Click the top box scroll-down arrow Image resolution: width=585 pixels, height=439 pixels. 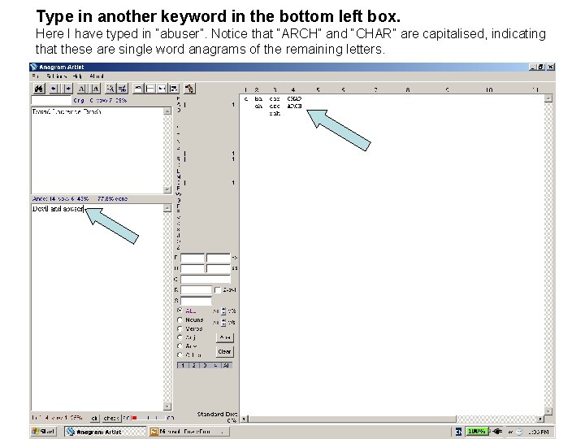tap(167, 189)
